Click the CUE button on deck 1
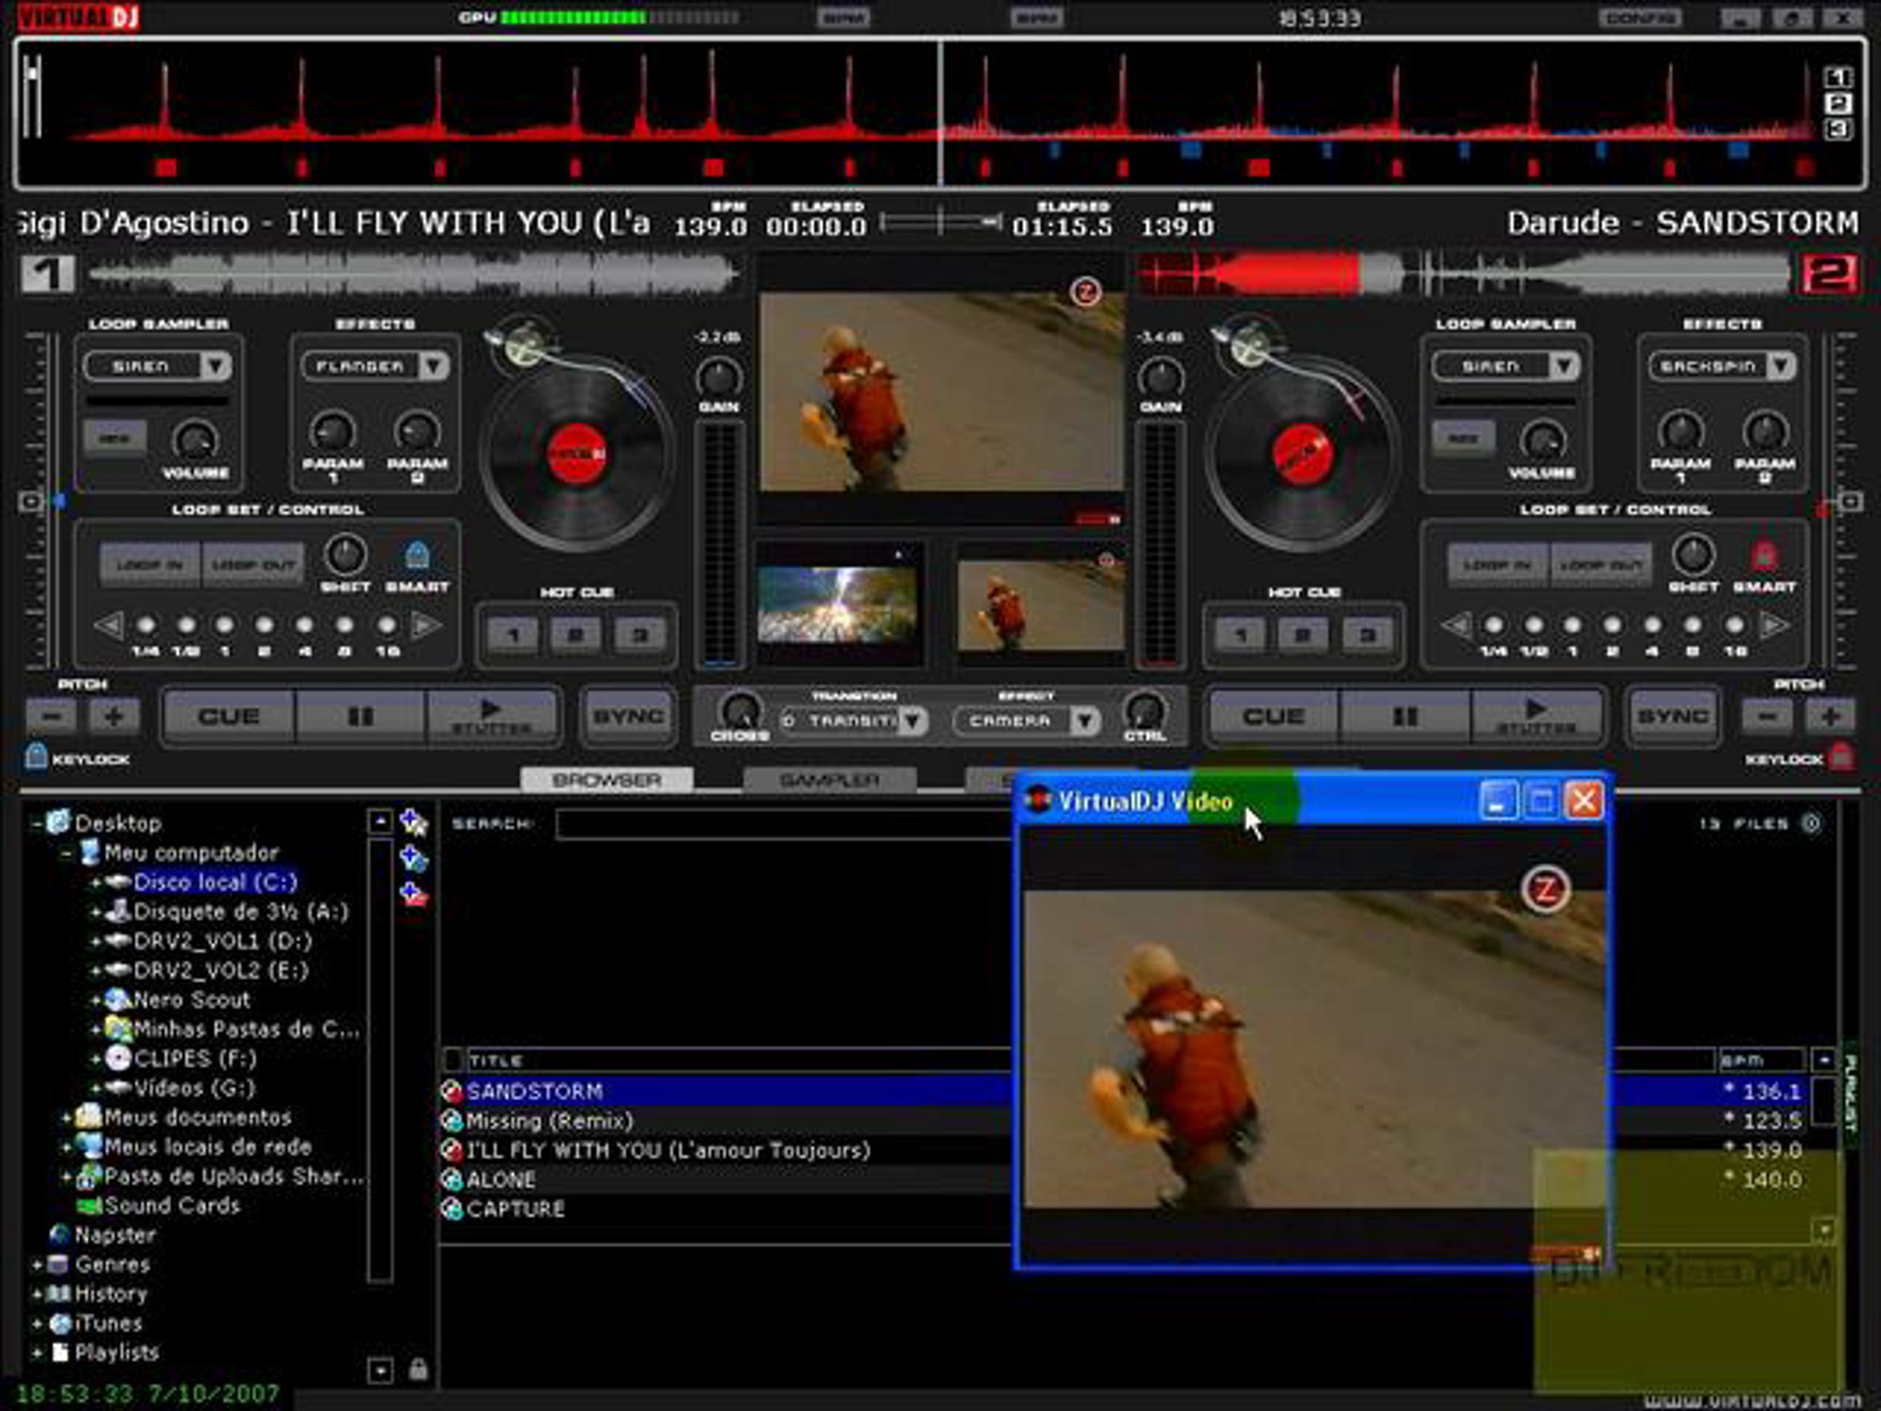 point(229,717)
